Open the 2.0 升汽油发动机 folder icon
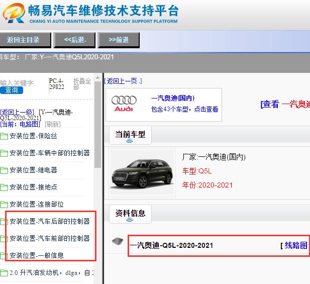The image size is (310, 284). pyautogui.click(x=4, y=273)
